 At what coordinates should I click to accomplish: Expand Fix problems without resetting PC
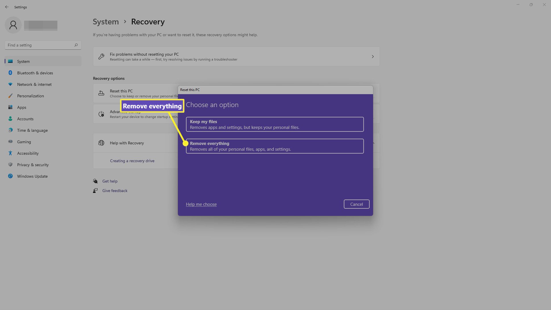372,56
